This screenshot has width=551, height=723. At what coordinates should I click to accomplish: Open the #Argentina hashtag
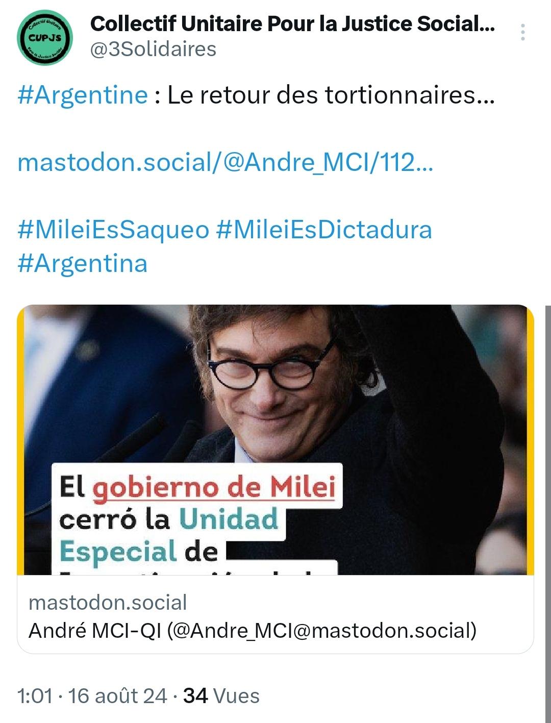point(83,264)
